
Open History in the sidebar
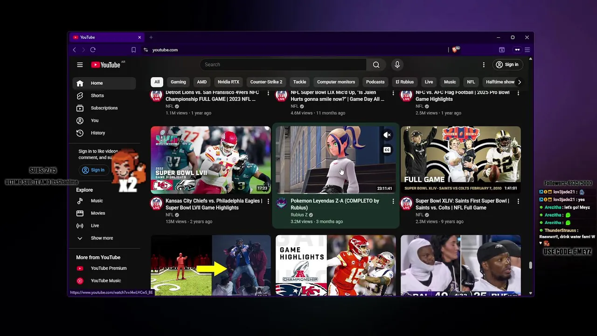pos(104,133)
